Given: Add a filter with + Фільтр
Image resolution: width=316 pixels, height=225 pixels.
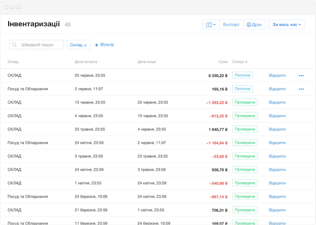Looking at the screenshot, I should click(104, 45).
